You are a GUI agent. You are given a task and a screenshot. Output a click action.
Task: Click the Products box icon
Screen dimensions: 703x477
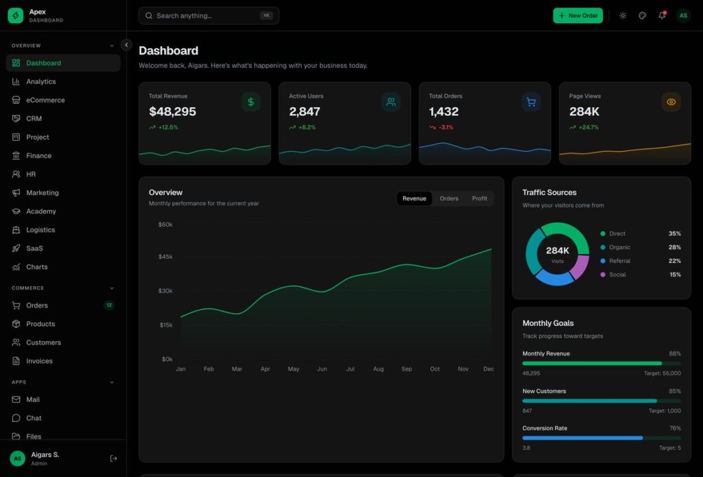click(16, 324)
